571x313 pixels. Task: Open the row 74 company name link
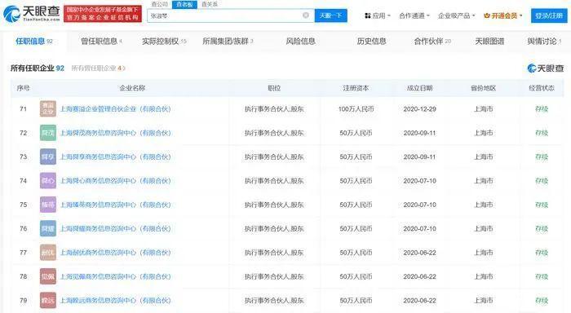[116, 180]
